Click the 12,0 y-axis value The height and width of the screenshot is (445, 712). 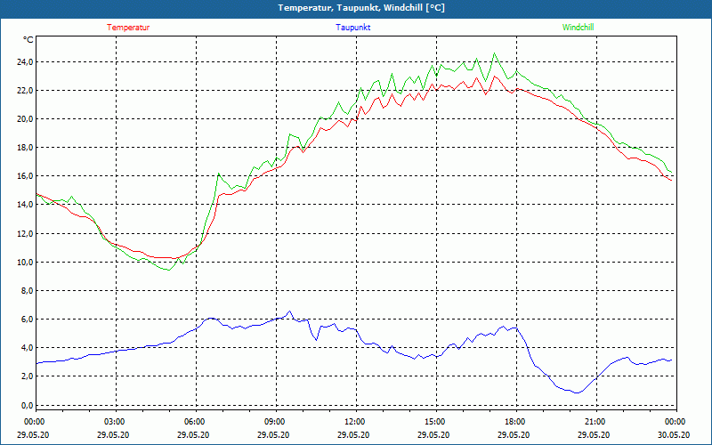pos(24,233)
